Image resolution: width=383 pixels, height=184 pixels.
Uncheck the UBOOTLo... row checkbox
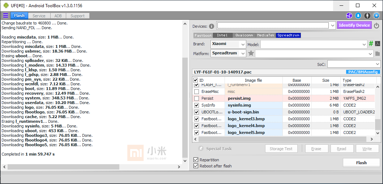pyautogui.click(x=196, y=112)
